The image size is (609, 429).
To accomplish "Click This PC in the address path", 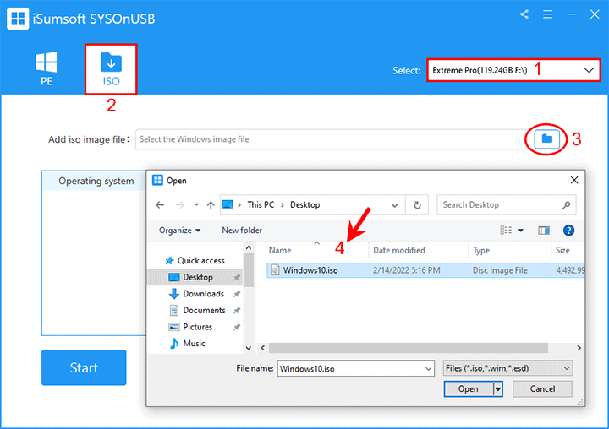I will point(261,205).
